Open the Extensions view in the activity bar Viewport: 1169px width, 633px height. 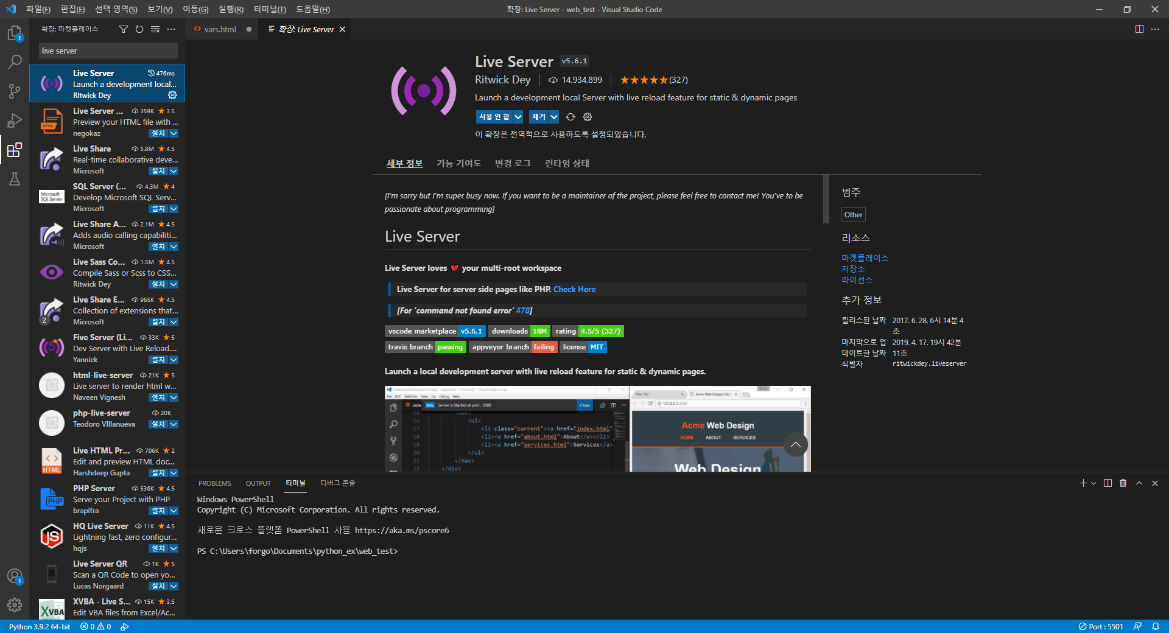15,150
